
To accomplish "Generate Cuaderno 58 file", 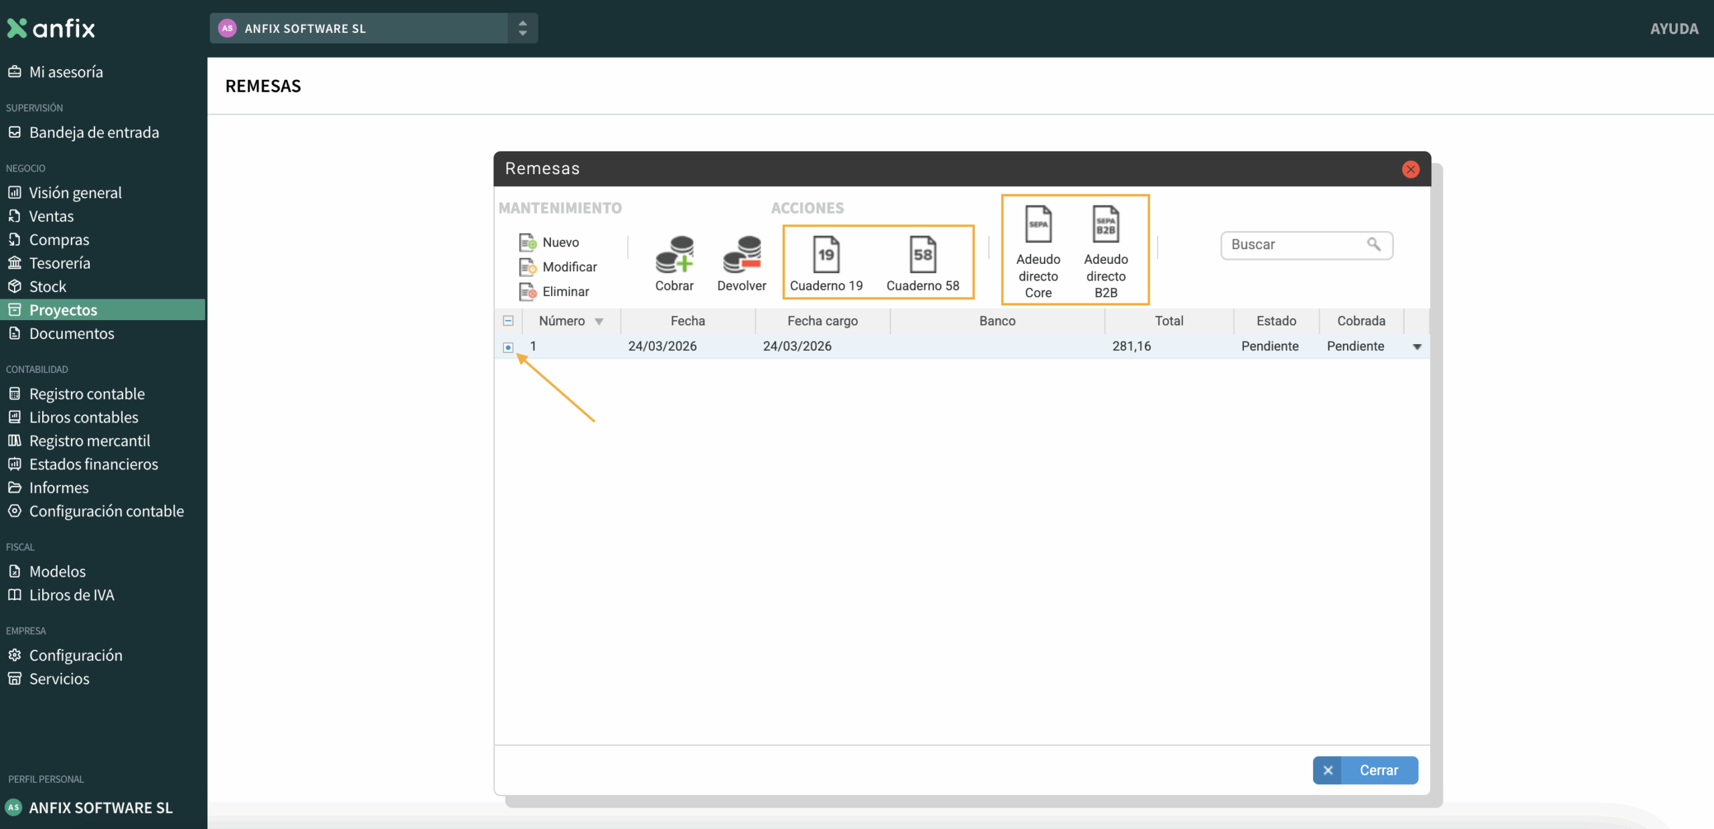I will point(923,255).
